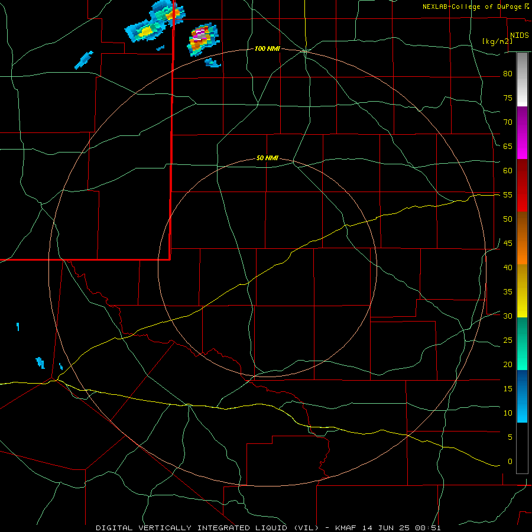Click the 55 value on the legend
Screen dimensions: 532x532
pos(508,194)
